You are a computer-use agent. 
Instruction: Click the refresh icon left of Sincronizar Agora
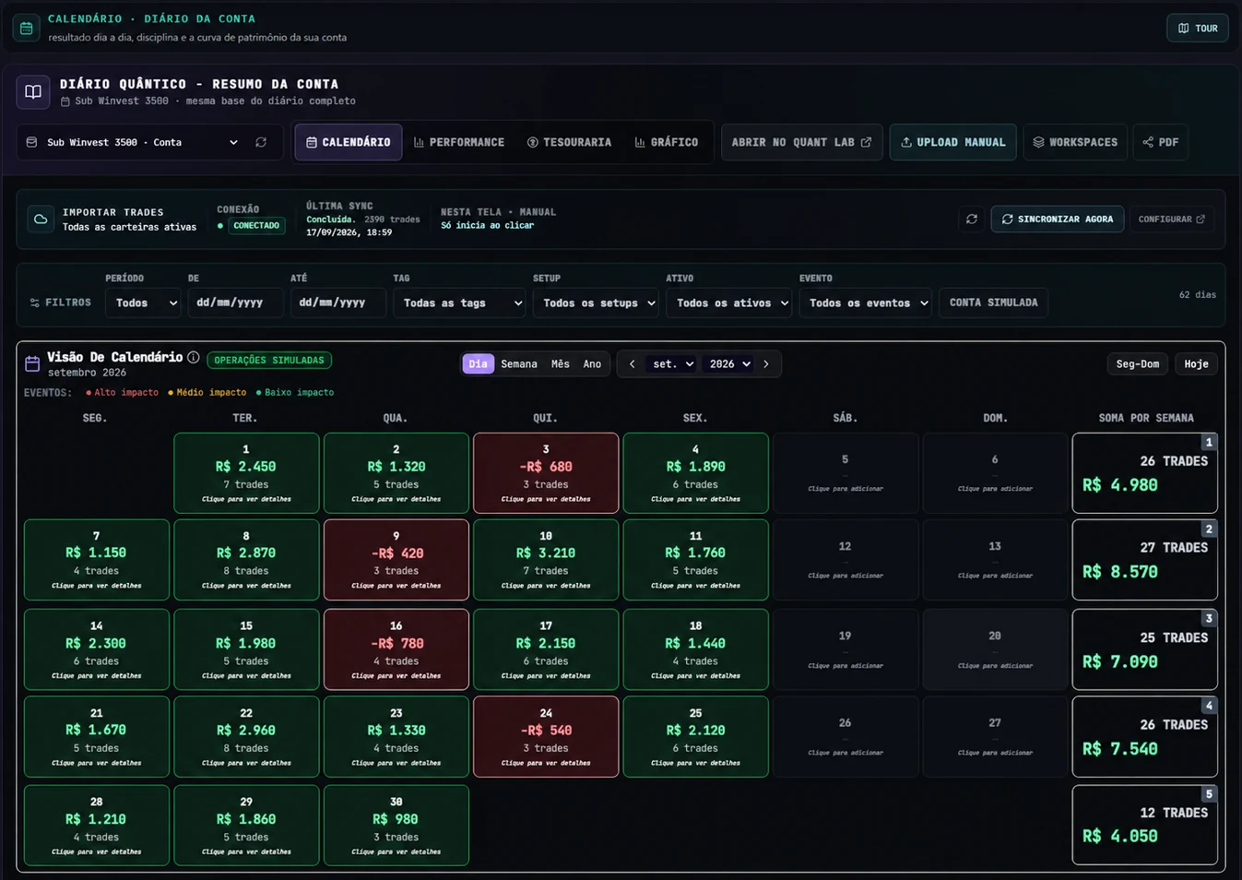tap(971, 220)
